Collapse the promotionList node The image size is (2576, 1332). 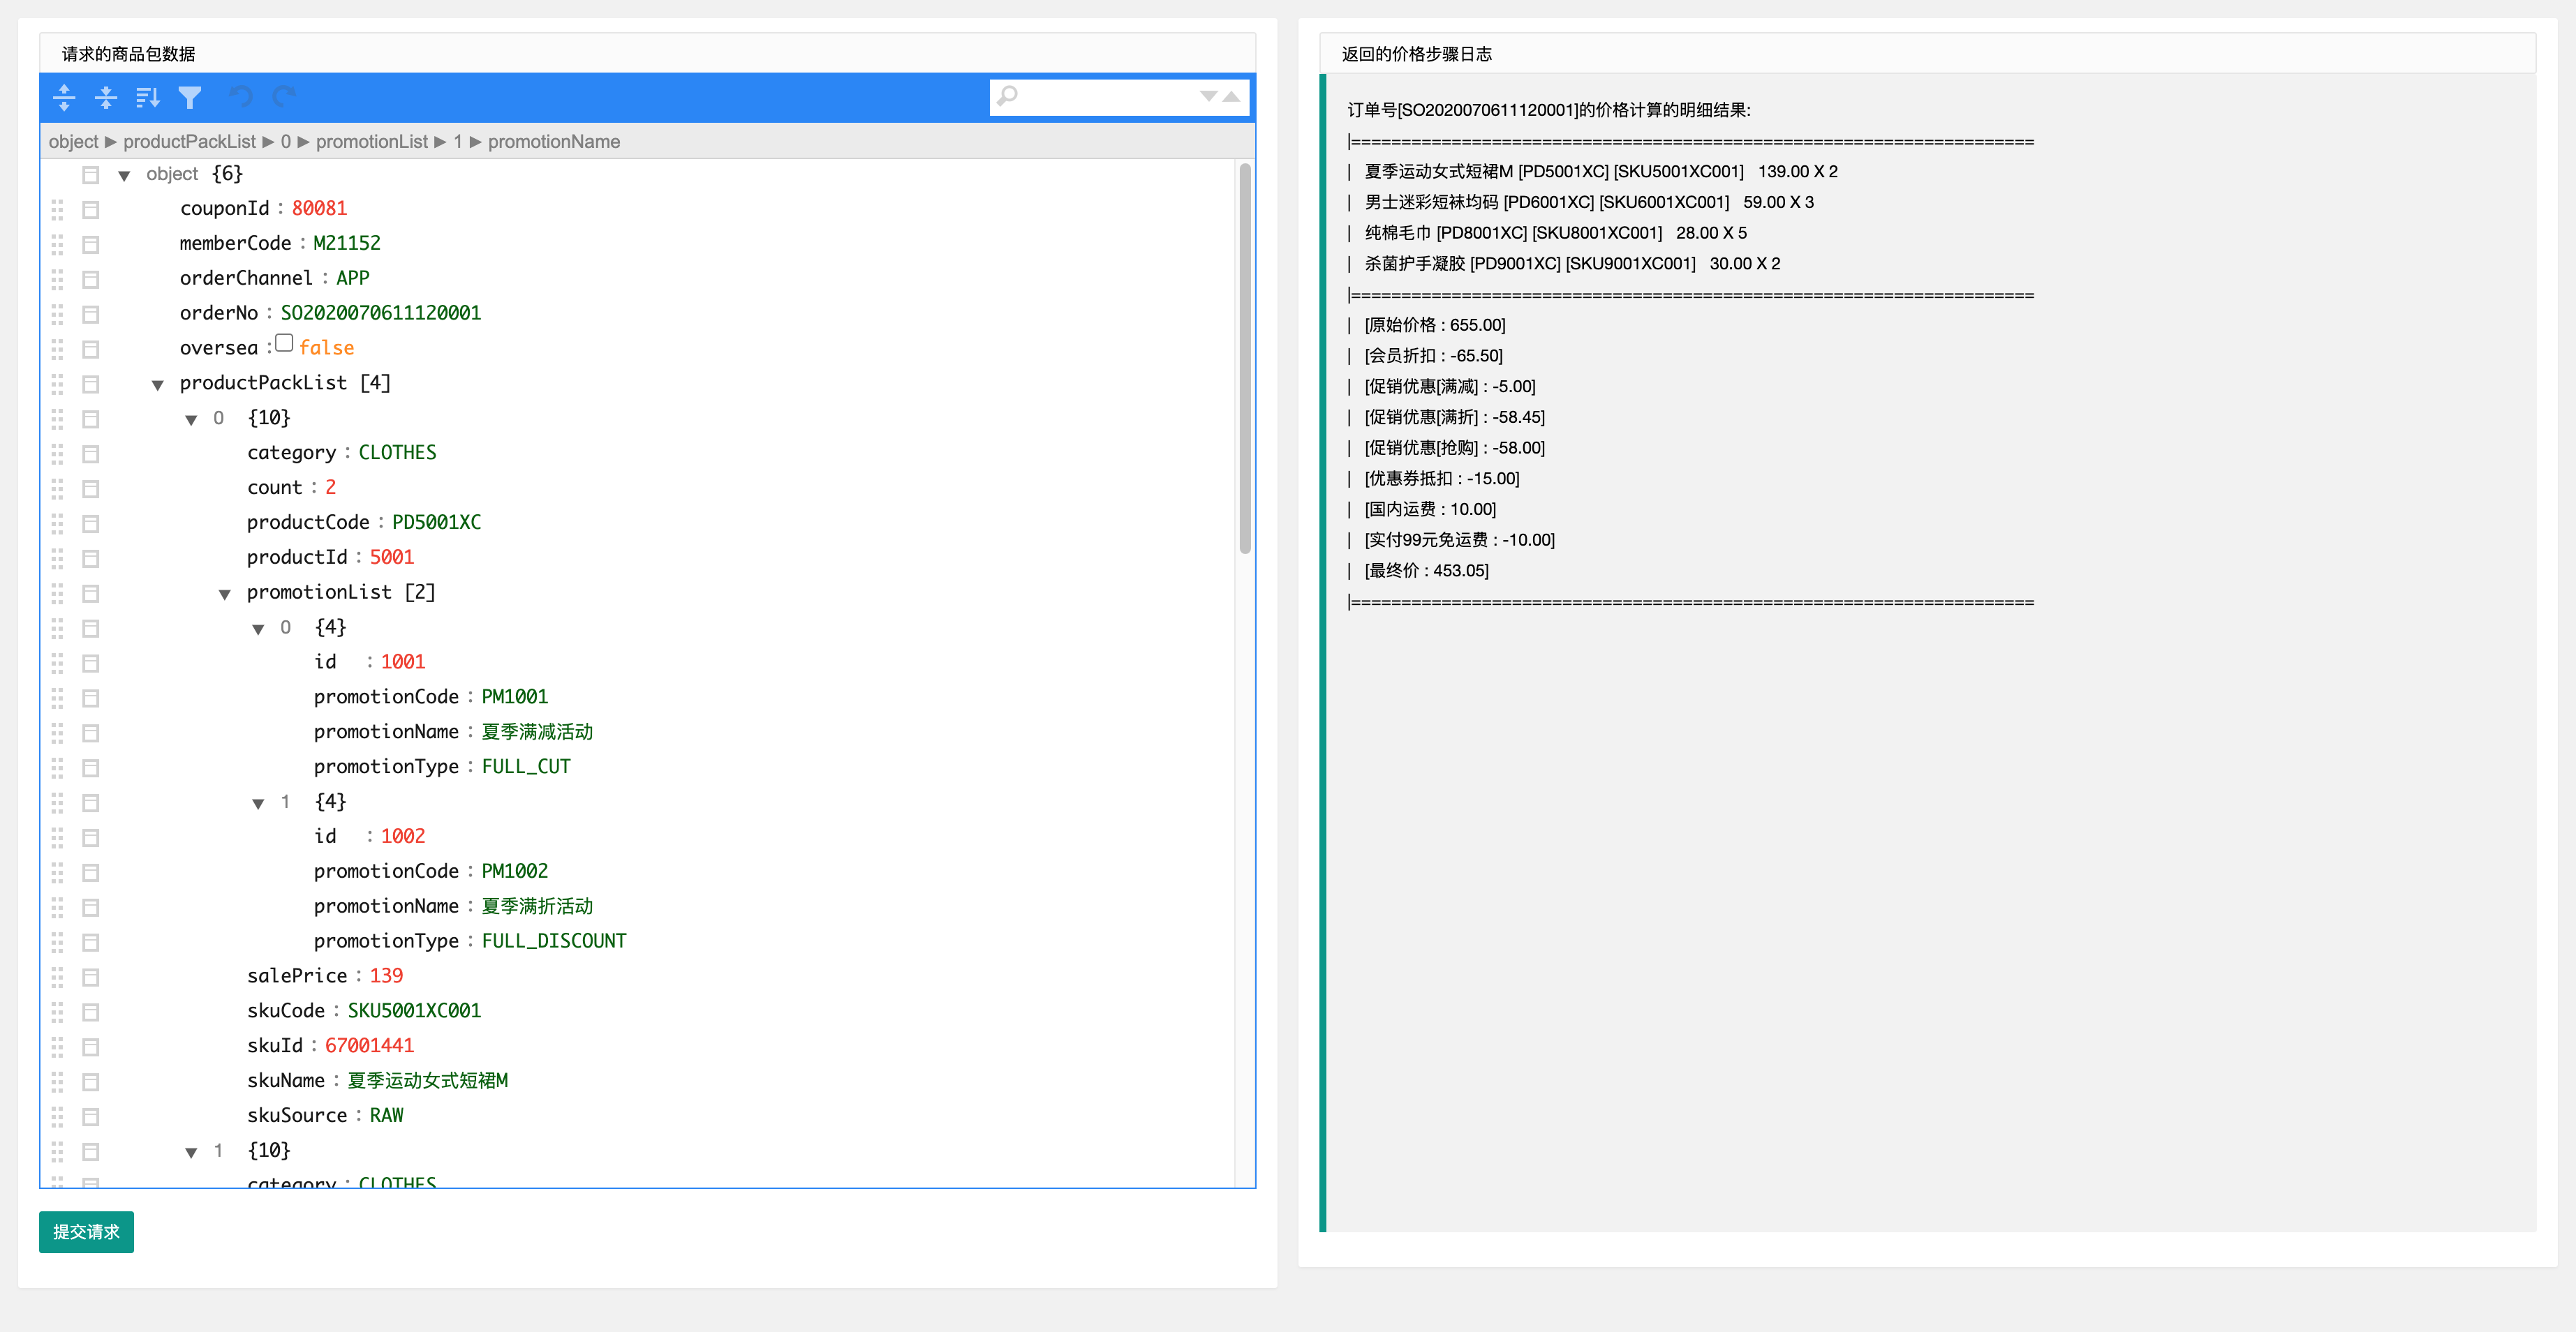point(225,594)
